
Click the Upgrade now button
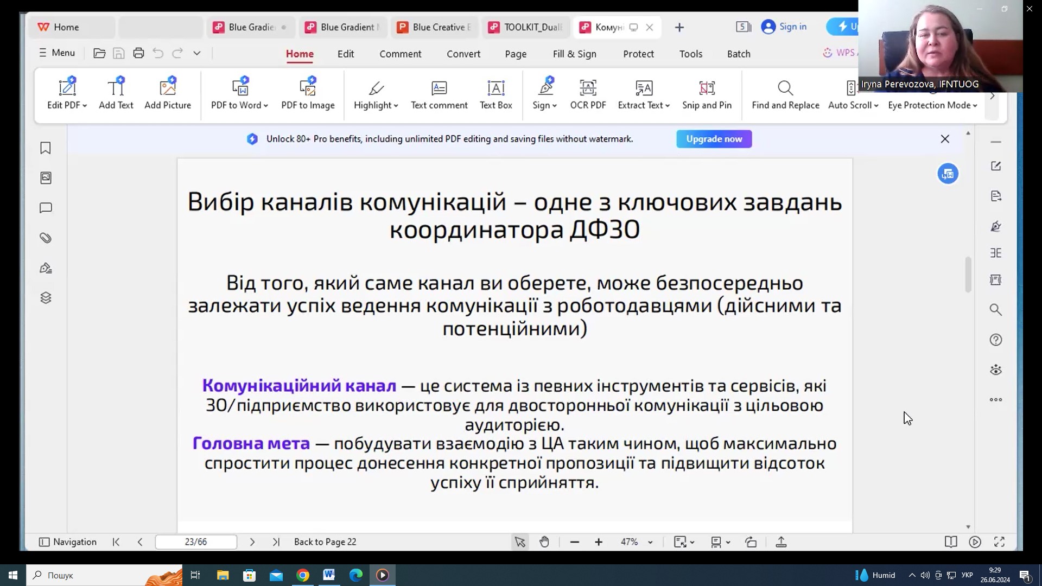coord(714,139)
